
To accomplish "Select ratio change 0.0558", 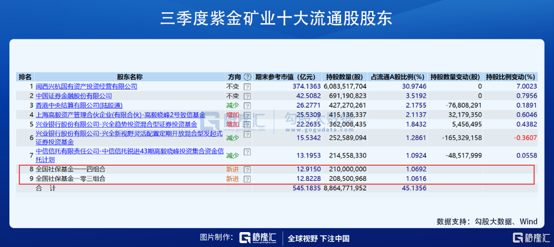I will click(527, 155).
